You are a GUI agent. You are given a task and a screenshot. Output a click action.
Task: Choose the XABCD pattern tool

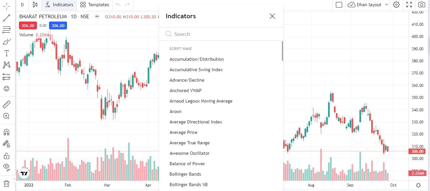pos(7,65)
